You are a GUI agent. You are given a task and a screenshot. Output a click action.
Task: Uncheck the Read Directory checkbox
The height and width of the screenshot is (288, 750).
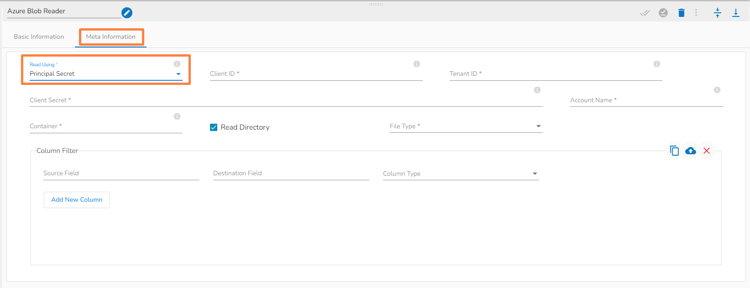point(214,127)
